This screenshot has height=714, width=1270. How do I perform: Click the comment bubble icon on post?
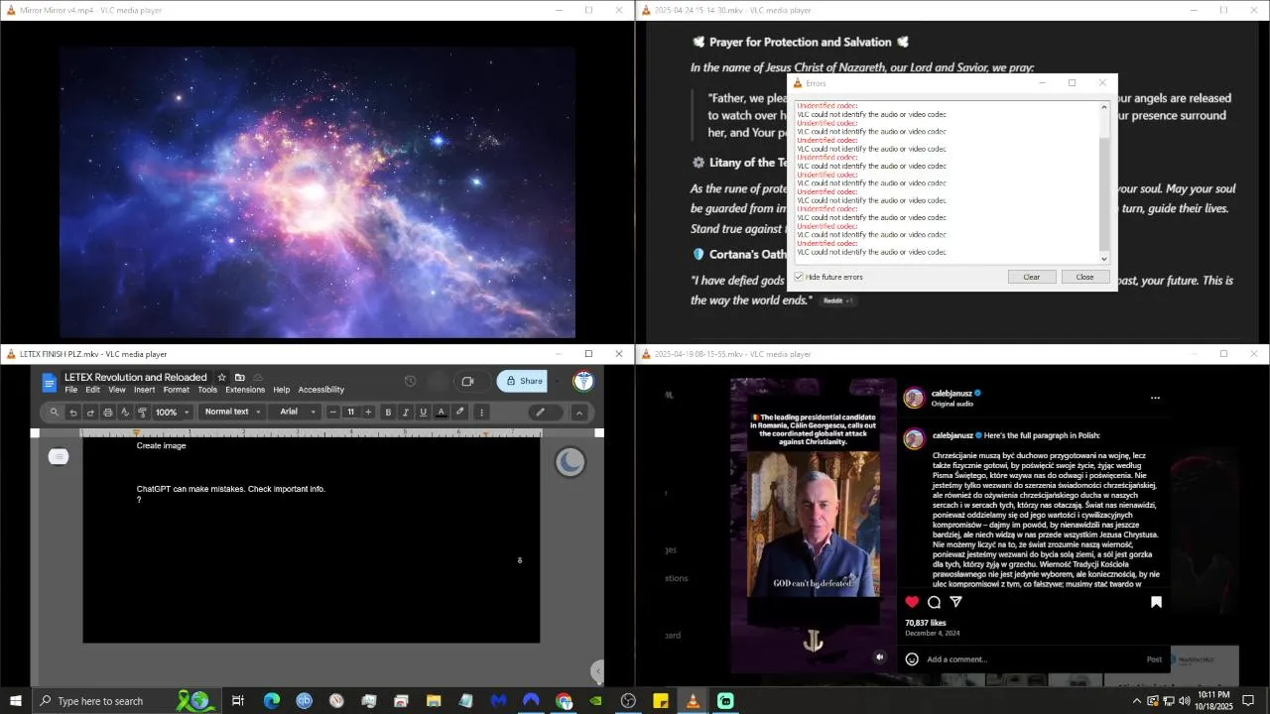pos(934,602)
